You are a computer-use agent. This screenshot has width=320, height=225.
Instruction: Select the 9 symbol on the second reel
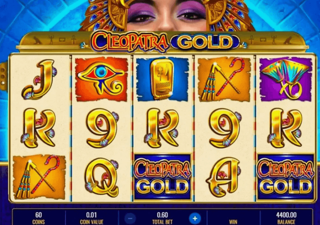102,128
